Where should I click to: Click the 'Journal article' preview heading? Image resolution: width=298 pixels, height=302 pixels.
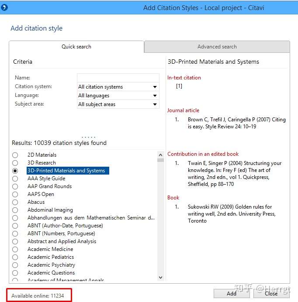tap(183, 110)
